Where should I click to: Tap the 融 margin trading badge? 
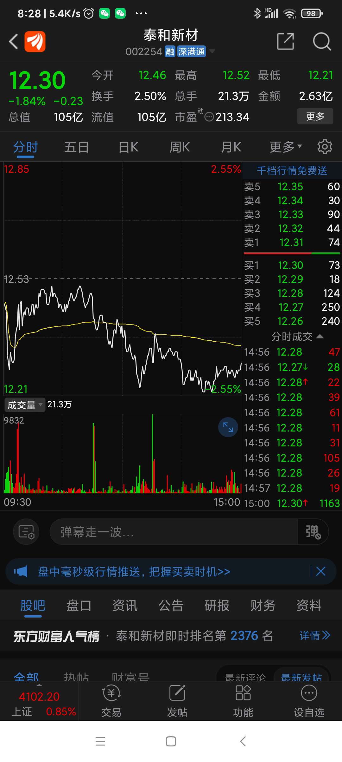[x=170, y=51]
